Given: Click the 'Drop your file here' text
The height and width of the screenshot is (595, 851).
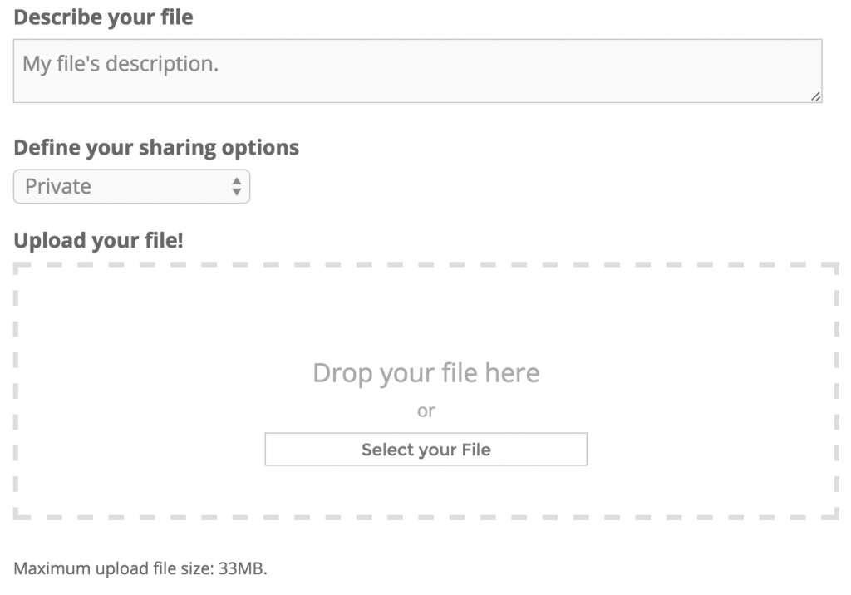Looking at the screenshot, I should (426, 373).
